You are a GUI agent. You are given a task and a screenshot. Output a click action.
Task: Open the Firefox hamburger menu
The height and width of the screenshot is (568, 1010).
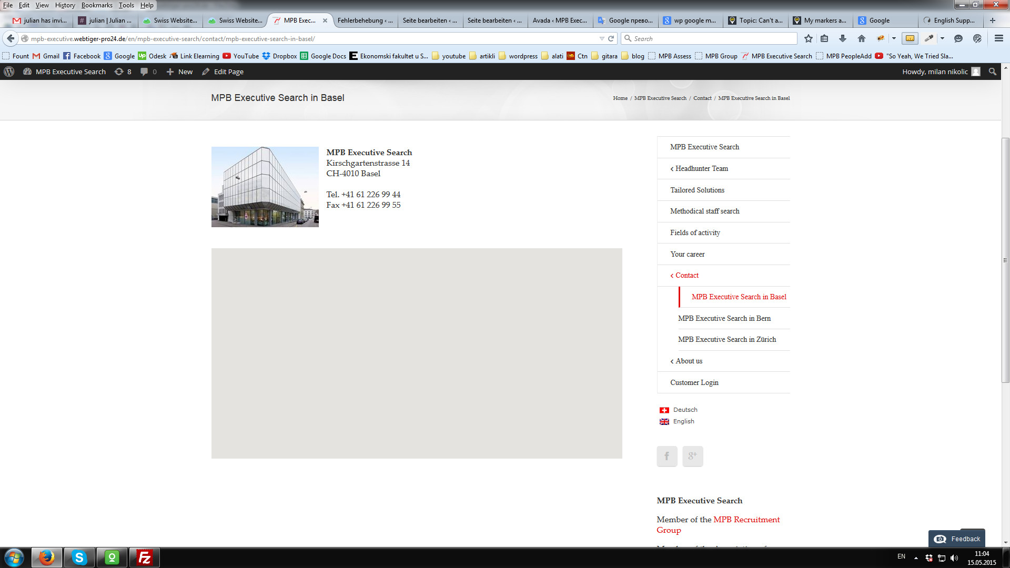pos(998,38)
